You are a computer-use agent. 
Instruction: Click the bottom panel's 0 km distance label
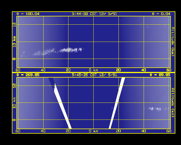tap(94, 131)
